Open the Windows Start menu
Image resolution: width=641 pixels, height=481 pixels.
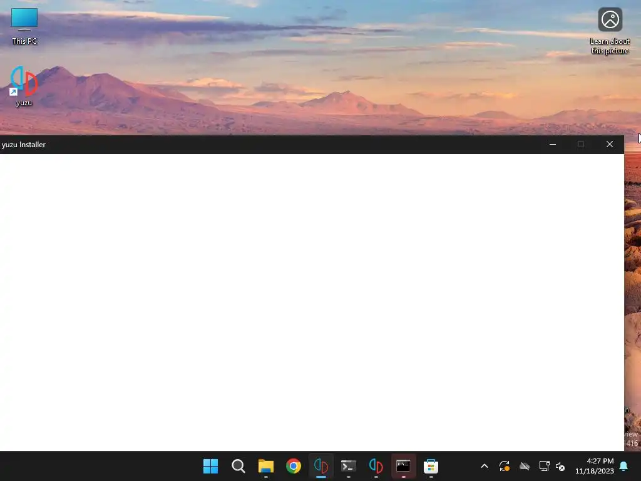(210, 466)
